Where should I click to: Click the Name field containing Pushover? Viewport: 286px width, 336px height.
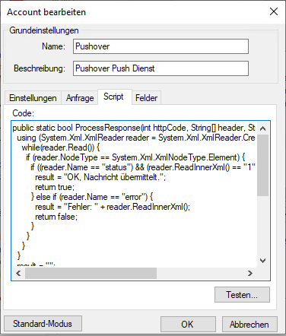click(160, 46)
